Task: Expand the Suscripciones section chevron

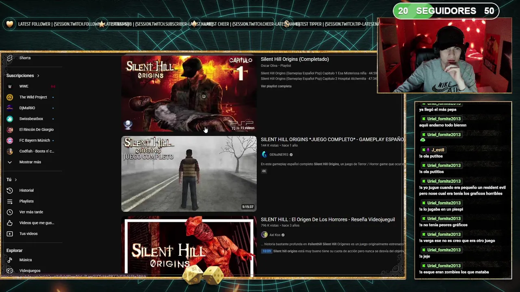Action: click(38, 75)
